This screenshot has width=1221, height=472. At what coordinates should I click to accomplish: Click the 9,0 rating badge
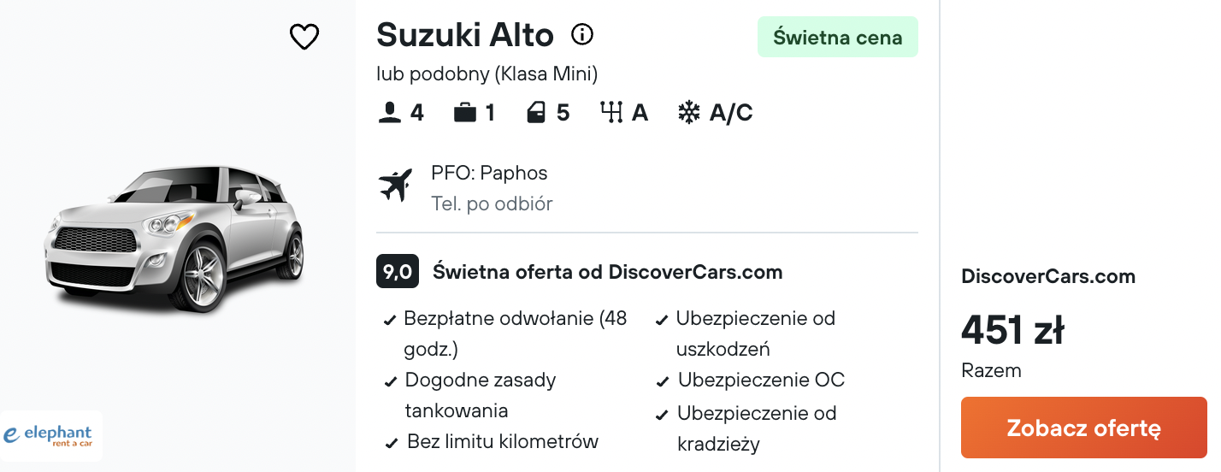click(x=398, y=272)
